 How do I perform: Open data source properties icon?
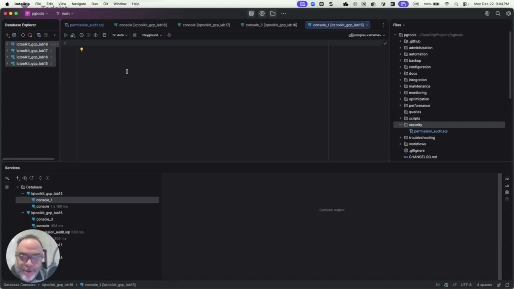[x=14, y=35]
